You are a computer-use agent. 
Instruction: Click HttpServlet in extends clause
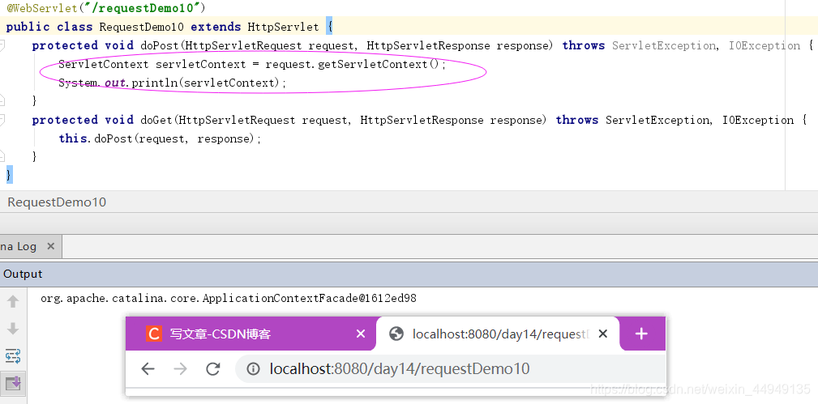pyautogui.click(x=283, y=27)
